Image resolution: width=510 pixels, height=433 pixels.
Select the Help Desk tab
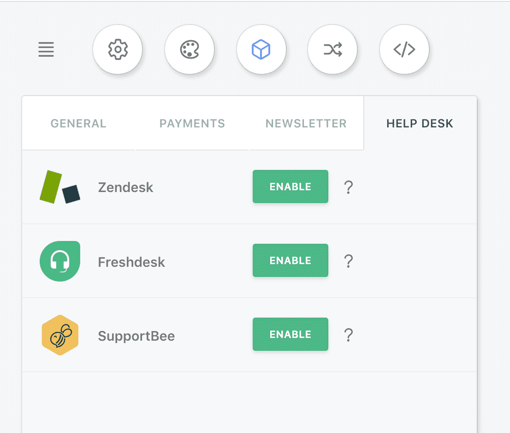pos(420,123)
